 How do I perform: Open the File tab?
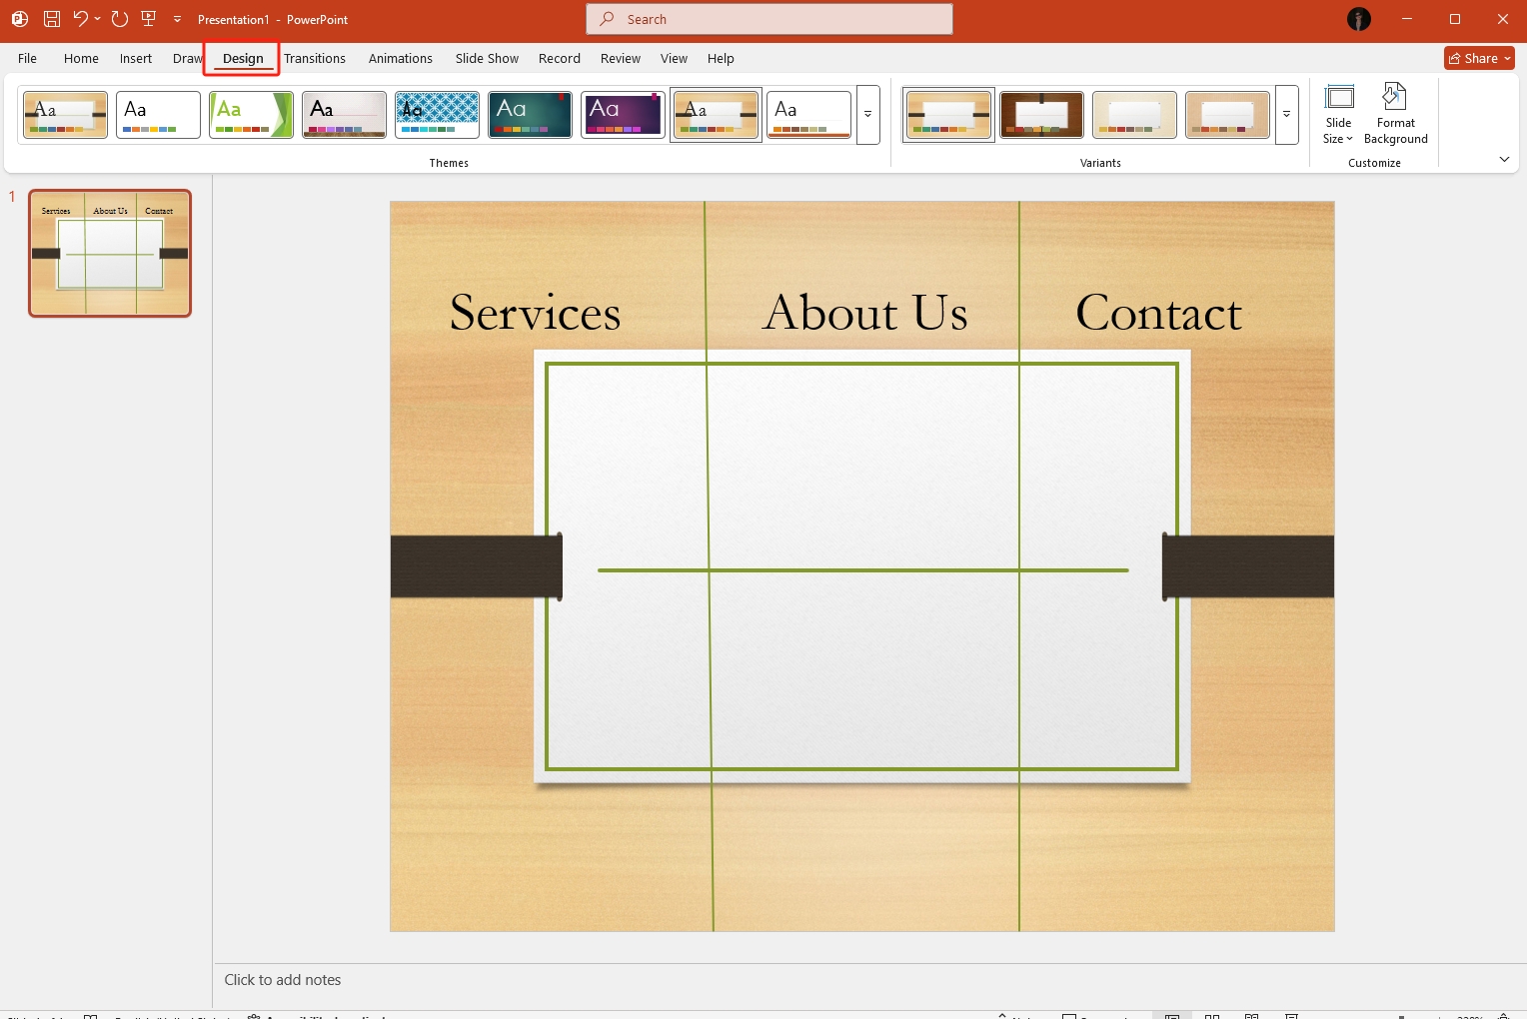click(x=27, y=58)
